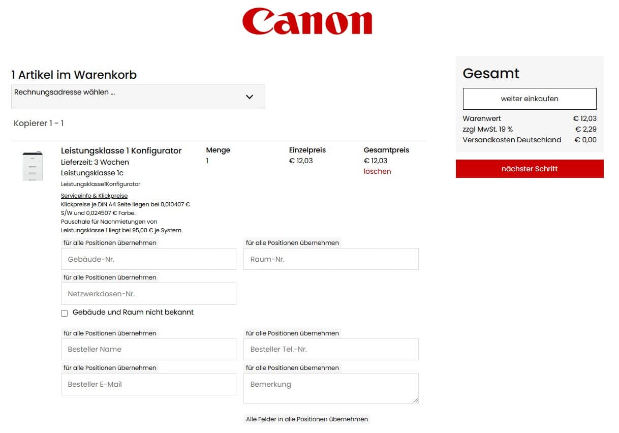
Task: Open the Serviceinfo & Klickpreise details
Action: coord(94,196)
